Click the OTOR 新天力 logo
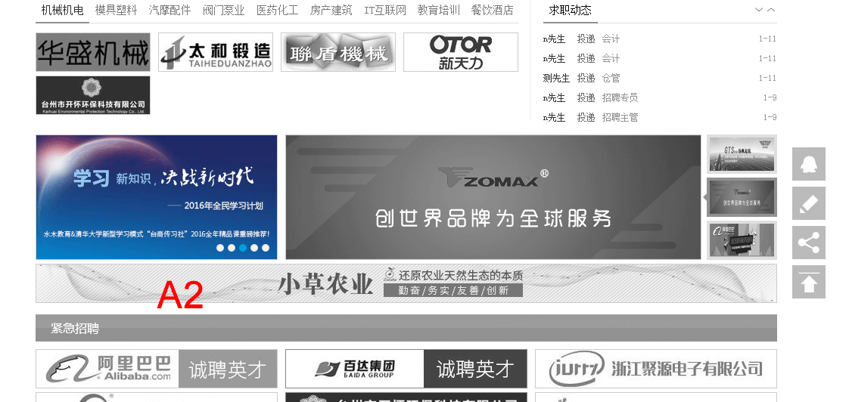Image resolution: width=849 pixels, height=402 pixels. click(460, 52)
